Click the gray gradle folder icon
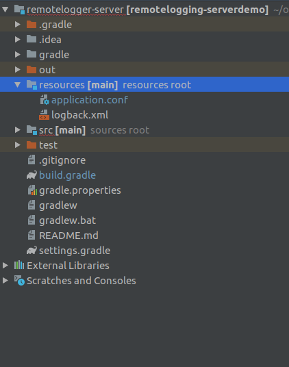 (32, 55)
